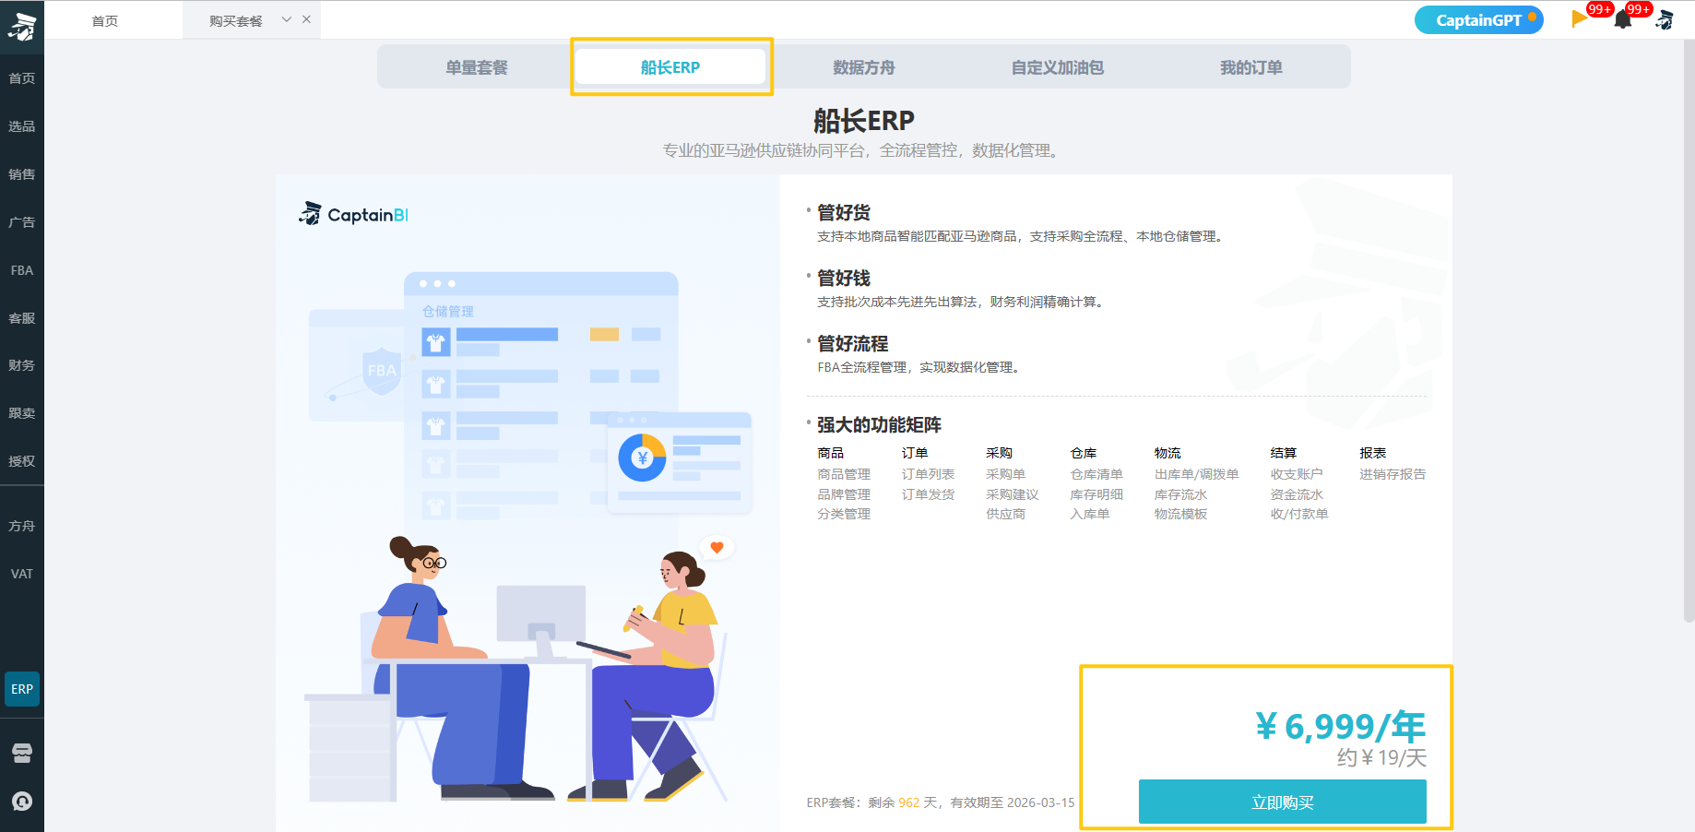The image size is (1695, 832).
Task: Switch to 数据方舟 package tab
Action: coord(864,67)
